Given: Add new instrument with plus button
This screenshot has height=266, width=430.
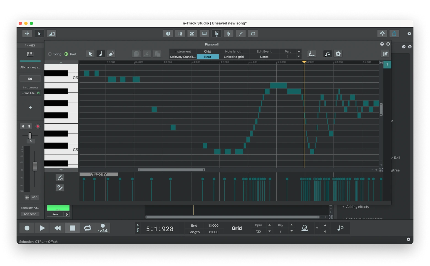Looking at the screenshot, I should pos(30,108).
